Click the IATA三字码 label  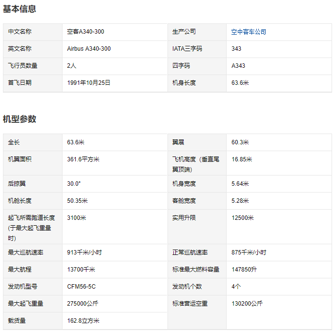click(187, 49)
